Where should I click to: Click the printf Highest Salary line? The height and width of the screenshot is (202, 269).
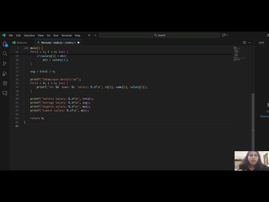(60, 106)
